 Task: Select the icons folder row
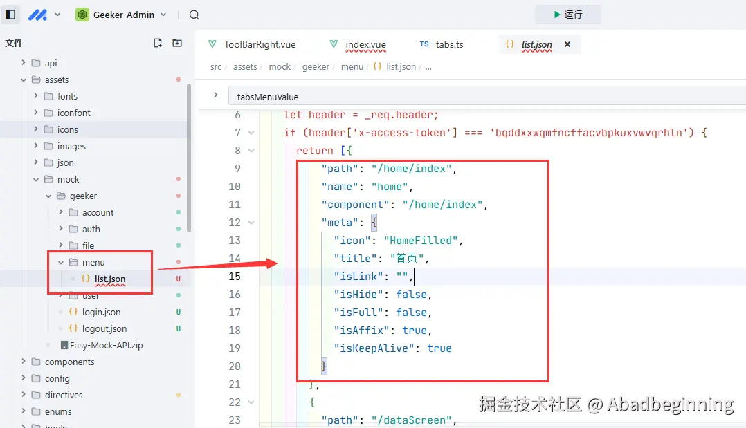point(93,129)
